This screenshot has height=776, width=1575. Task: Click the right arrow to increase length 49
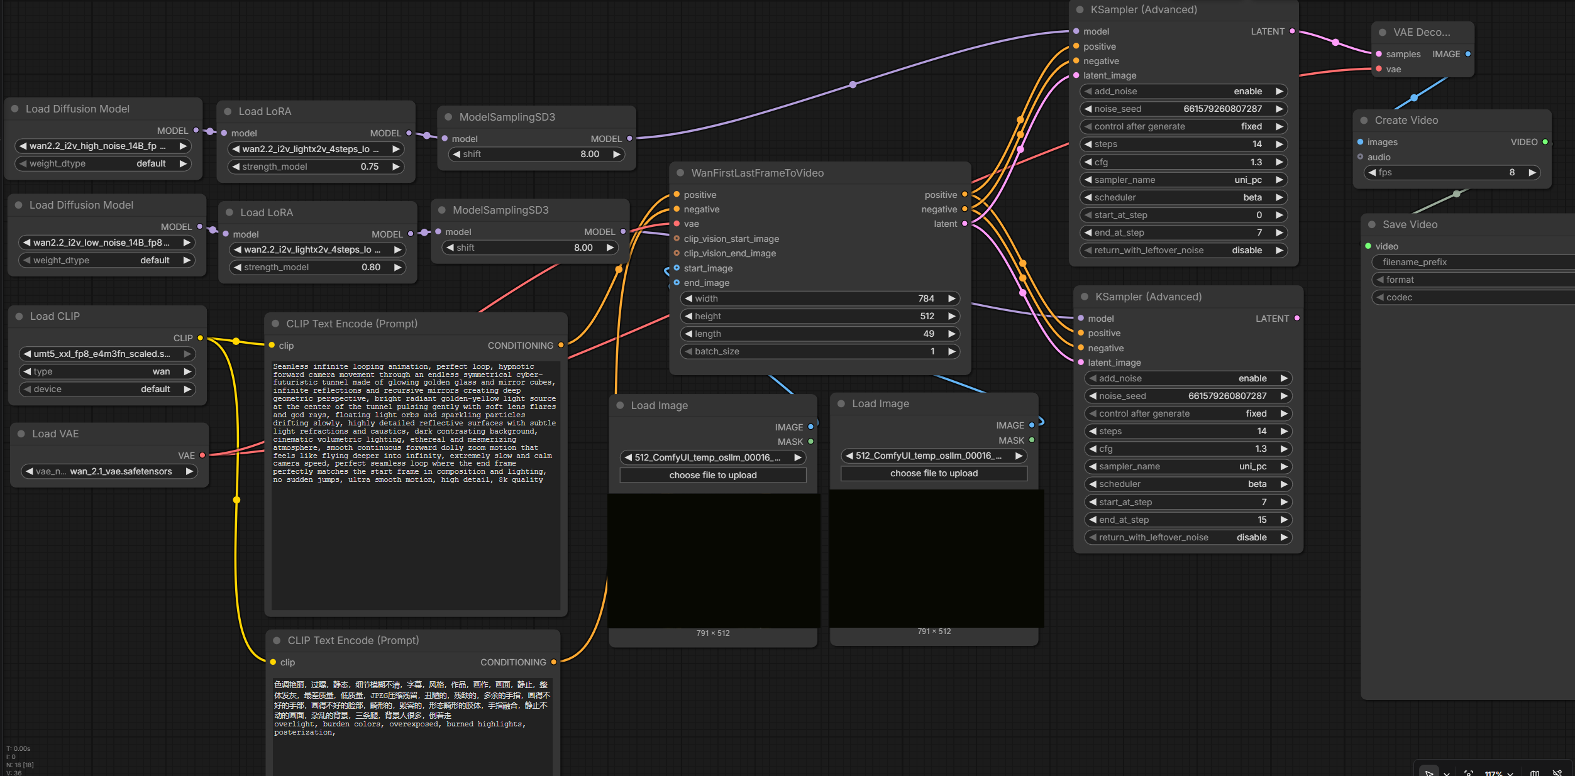(x=952, y=334)
